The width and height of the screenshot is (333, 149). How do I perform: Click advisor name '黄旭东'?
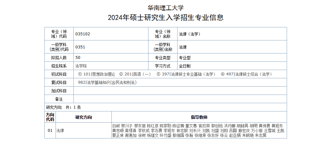277,125
